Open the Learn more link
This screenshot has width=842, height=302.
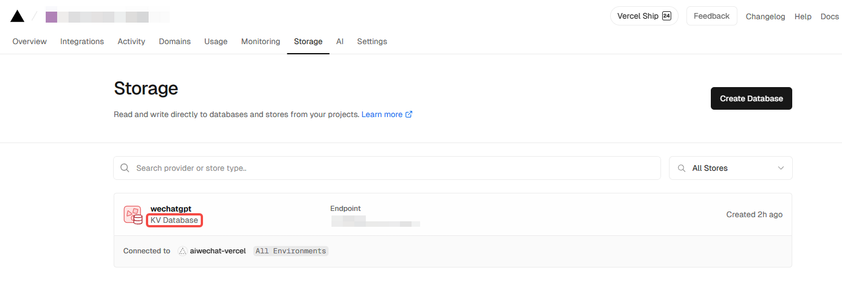pos(382,114)
